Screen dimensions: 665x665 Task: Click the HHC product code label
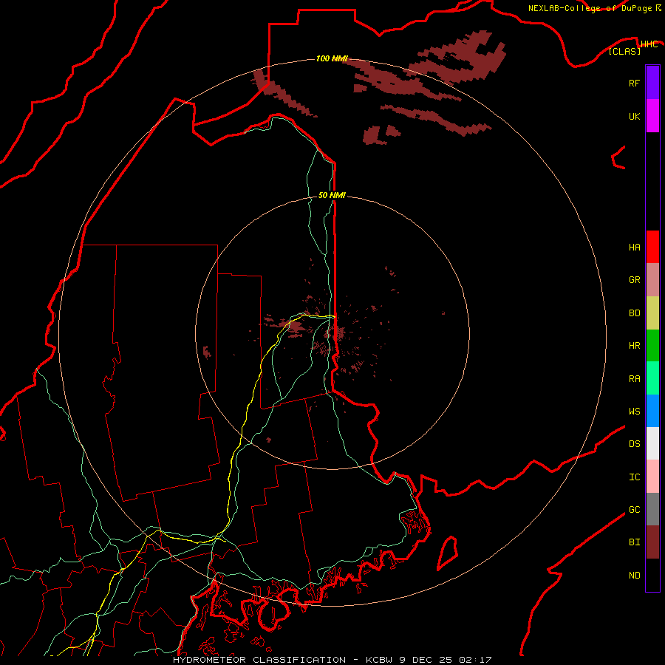(649, 44)
